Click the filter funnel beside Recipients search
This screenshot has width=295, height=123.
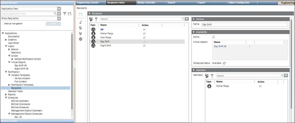click(96, 19)
